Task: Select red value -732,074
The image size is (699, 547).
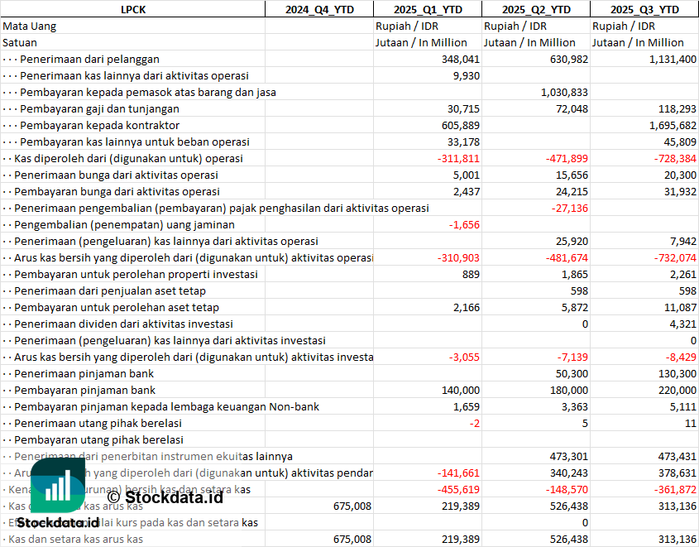Action: pyautogui.click(x=675, y=257)
